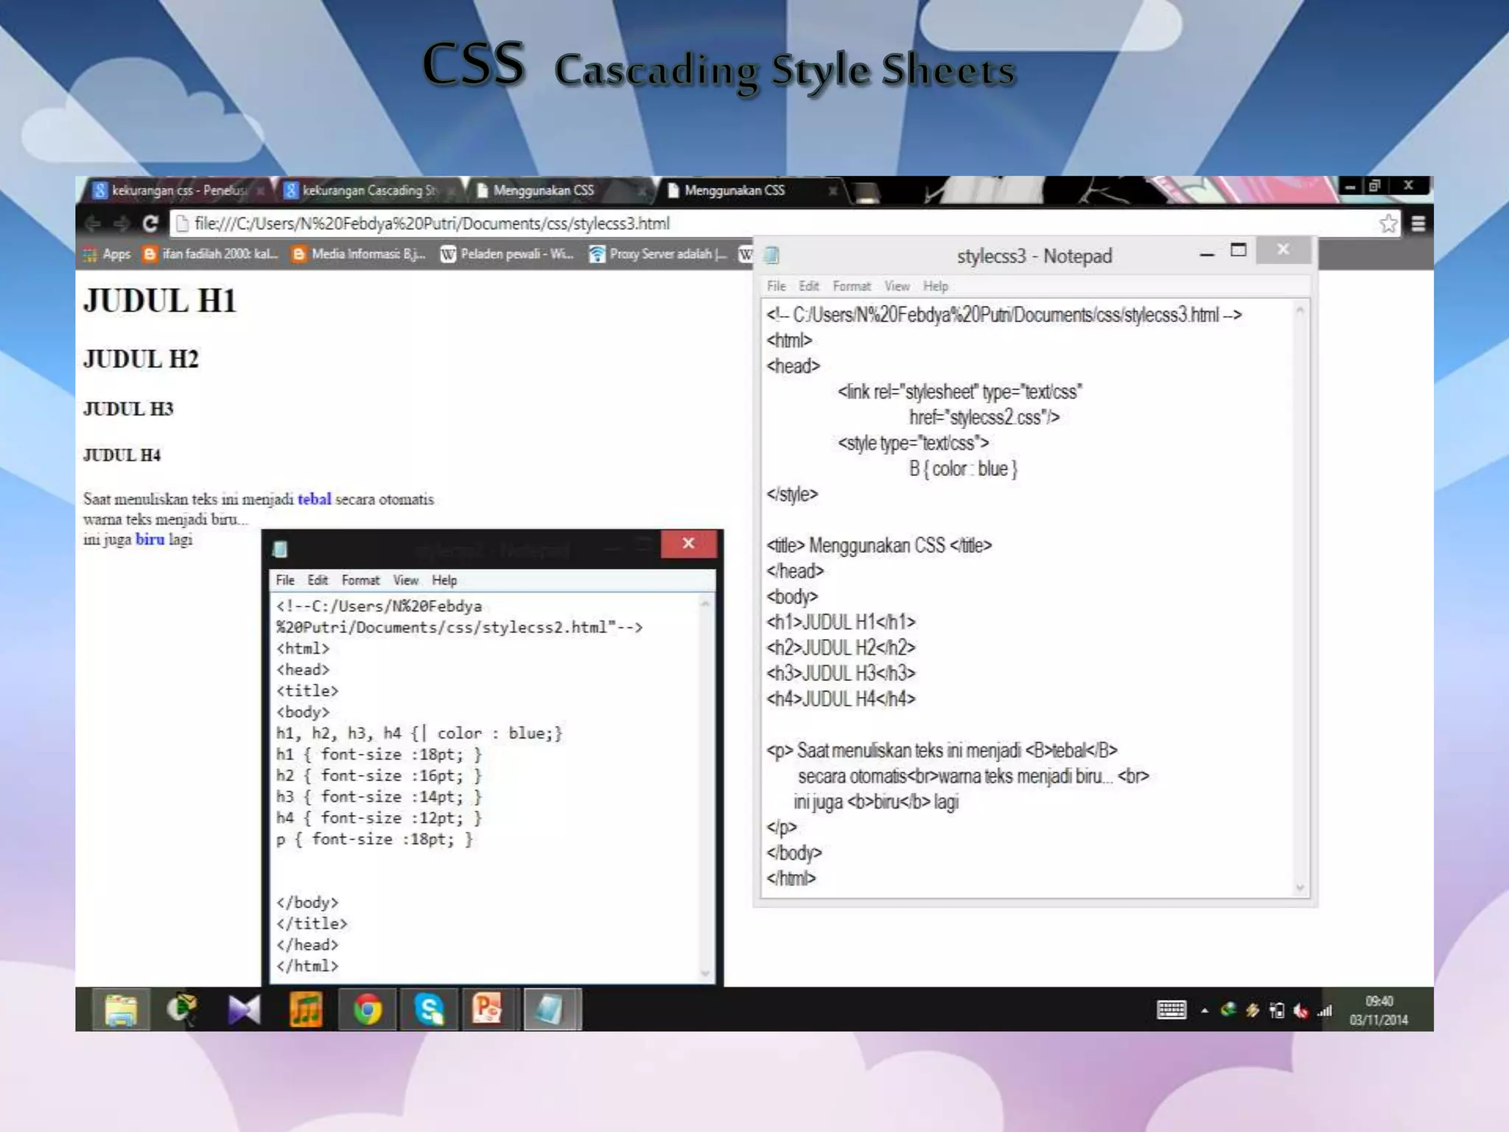Open PowerPoint taskbar icon
The image size is (1509, 1132).
click(487, 1009)
